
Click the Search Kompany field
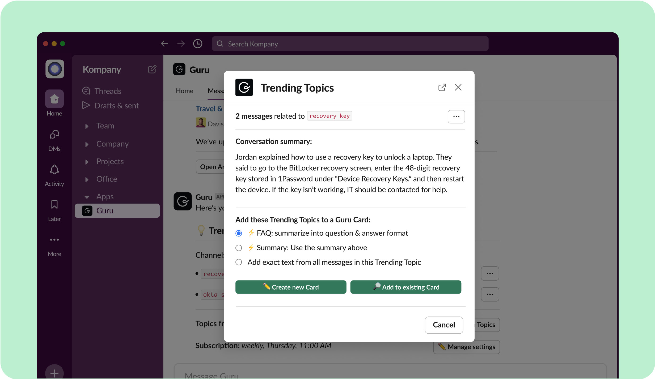pos(350,44)
